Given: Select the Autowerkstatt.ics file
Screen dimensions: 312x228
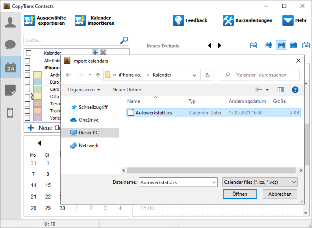Looking at the screenshot, I should (213, 113).
